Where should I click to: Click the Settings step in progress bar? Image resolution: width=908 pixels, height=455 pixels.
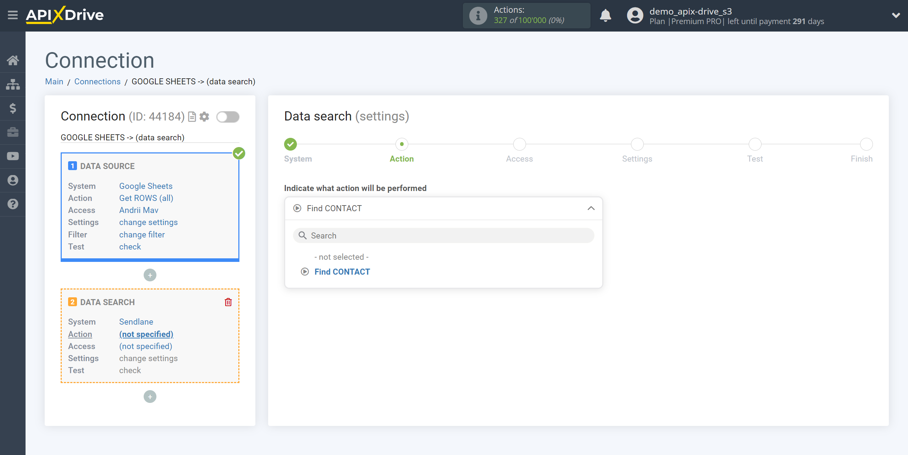point(637,145)
